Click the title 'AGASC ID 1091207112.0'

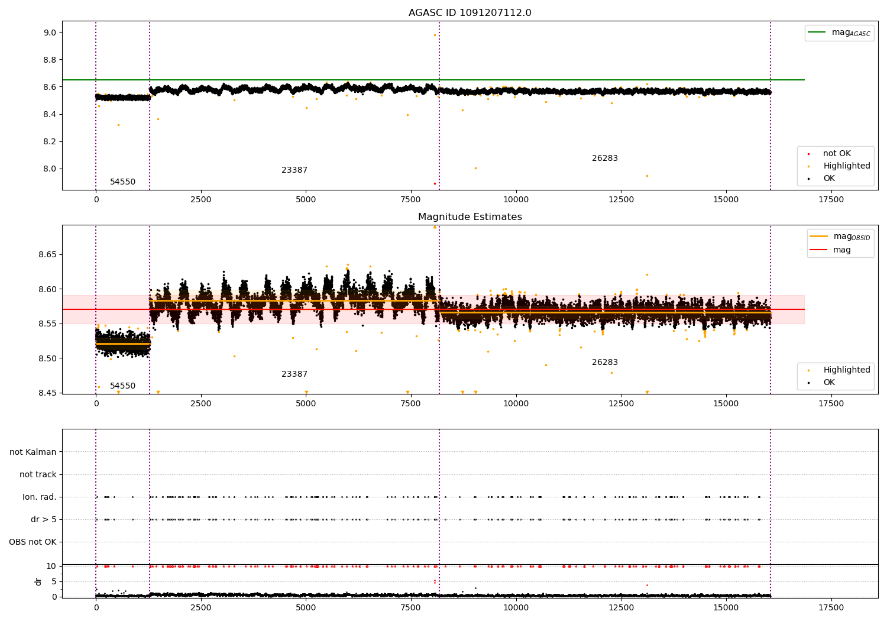coord(470,13)
